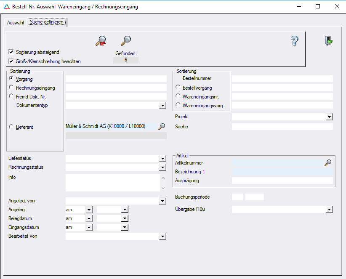Switch to the Auswahl tab

click(x=16, y=23)
